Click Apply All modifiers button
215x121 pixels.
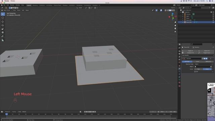coord(190,51)
